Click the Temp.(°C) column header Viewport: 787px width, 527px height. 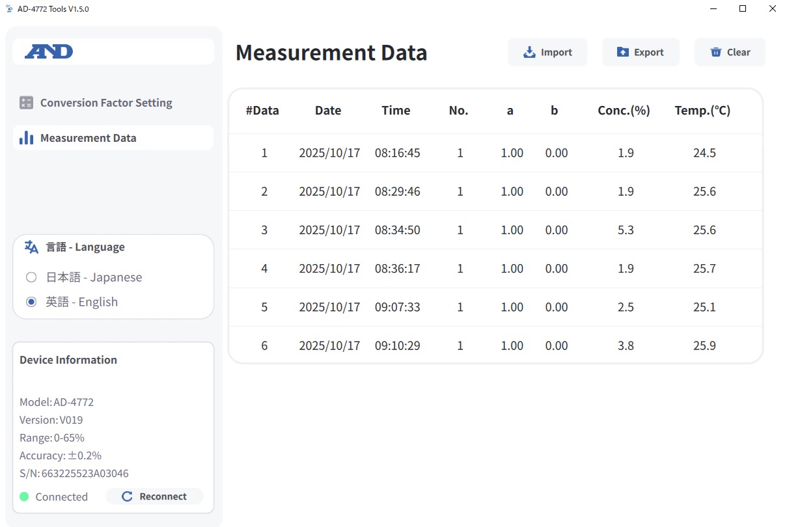[702, 111]
